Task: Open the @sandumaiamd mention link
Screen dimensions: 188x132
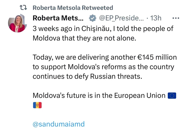Action: tap(59, 124)
